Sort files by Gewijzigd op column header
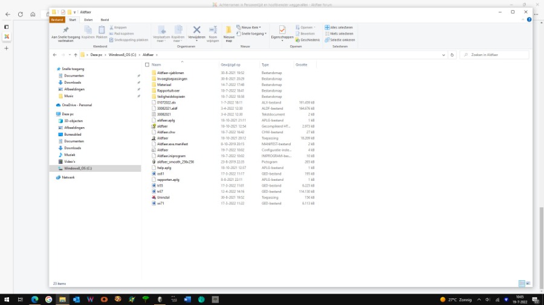 pos(230,64)
